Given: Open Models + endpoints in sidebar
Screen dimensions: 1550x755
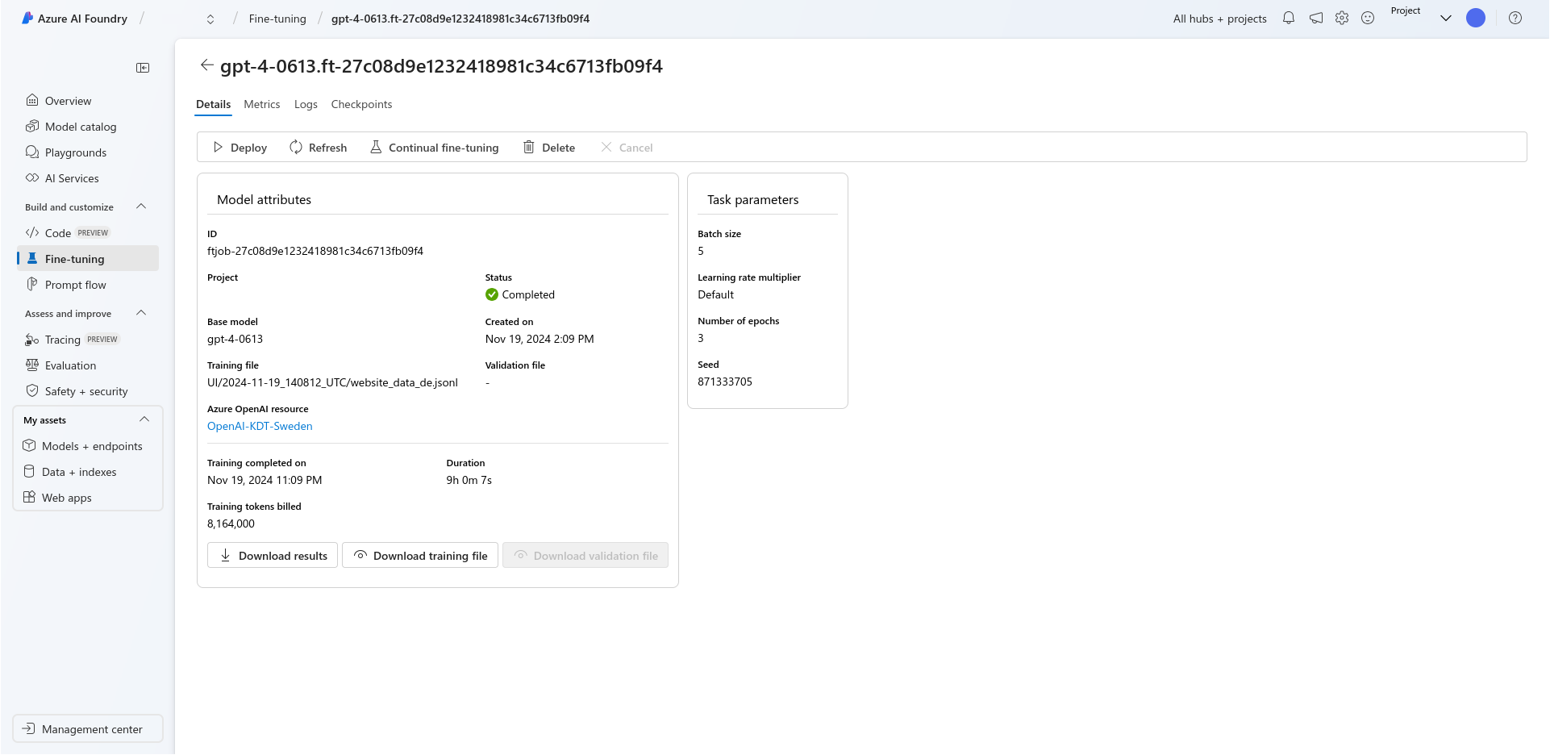Looking at the screenshot, I should [x=87, y=446].
